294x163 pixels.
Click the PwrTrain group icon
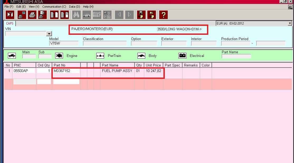[100, 56]
